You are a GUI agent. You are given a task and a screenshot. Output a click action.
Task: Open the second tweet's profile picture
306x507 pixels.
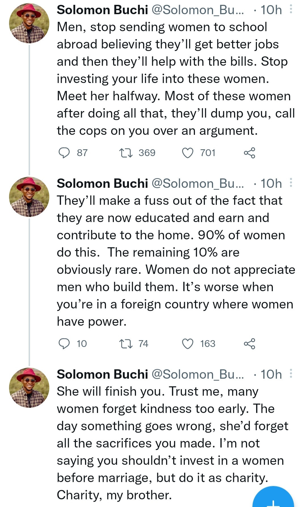point(29,197)
